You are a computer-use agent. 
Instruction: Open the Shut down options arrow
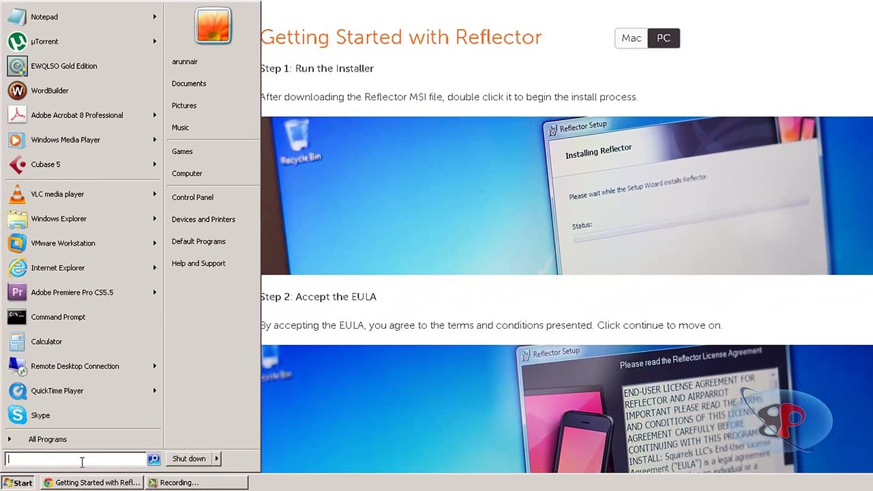pyautogui.click(x=216, y=459)
